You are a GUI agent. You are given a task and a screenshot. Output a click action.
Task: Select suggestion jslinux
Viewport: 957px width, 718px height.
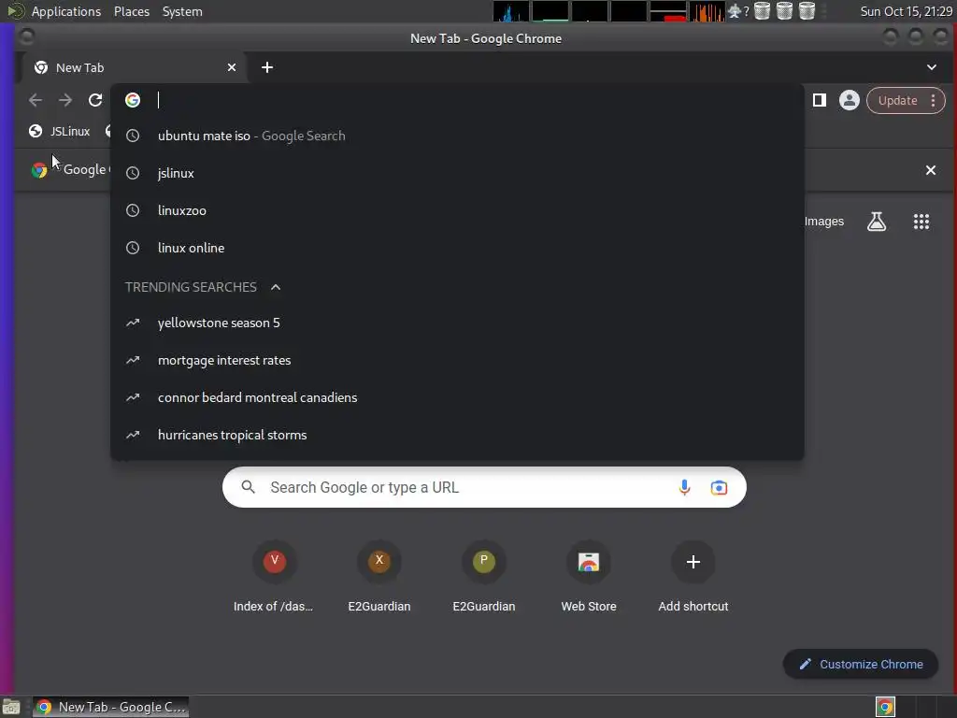(x=457, y=173)
